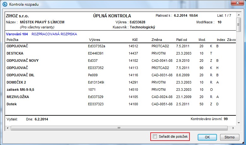246x145 pixels.
Task: Click the ÚPLNÁ KONTROLA heading
Action: point(112,16)
